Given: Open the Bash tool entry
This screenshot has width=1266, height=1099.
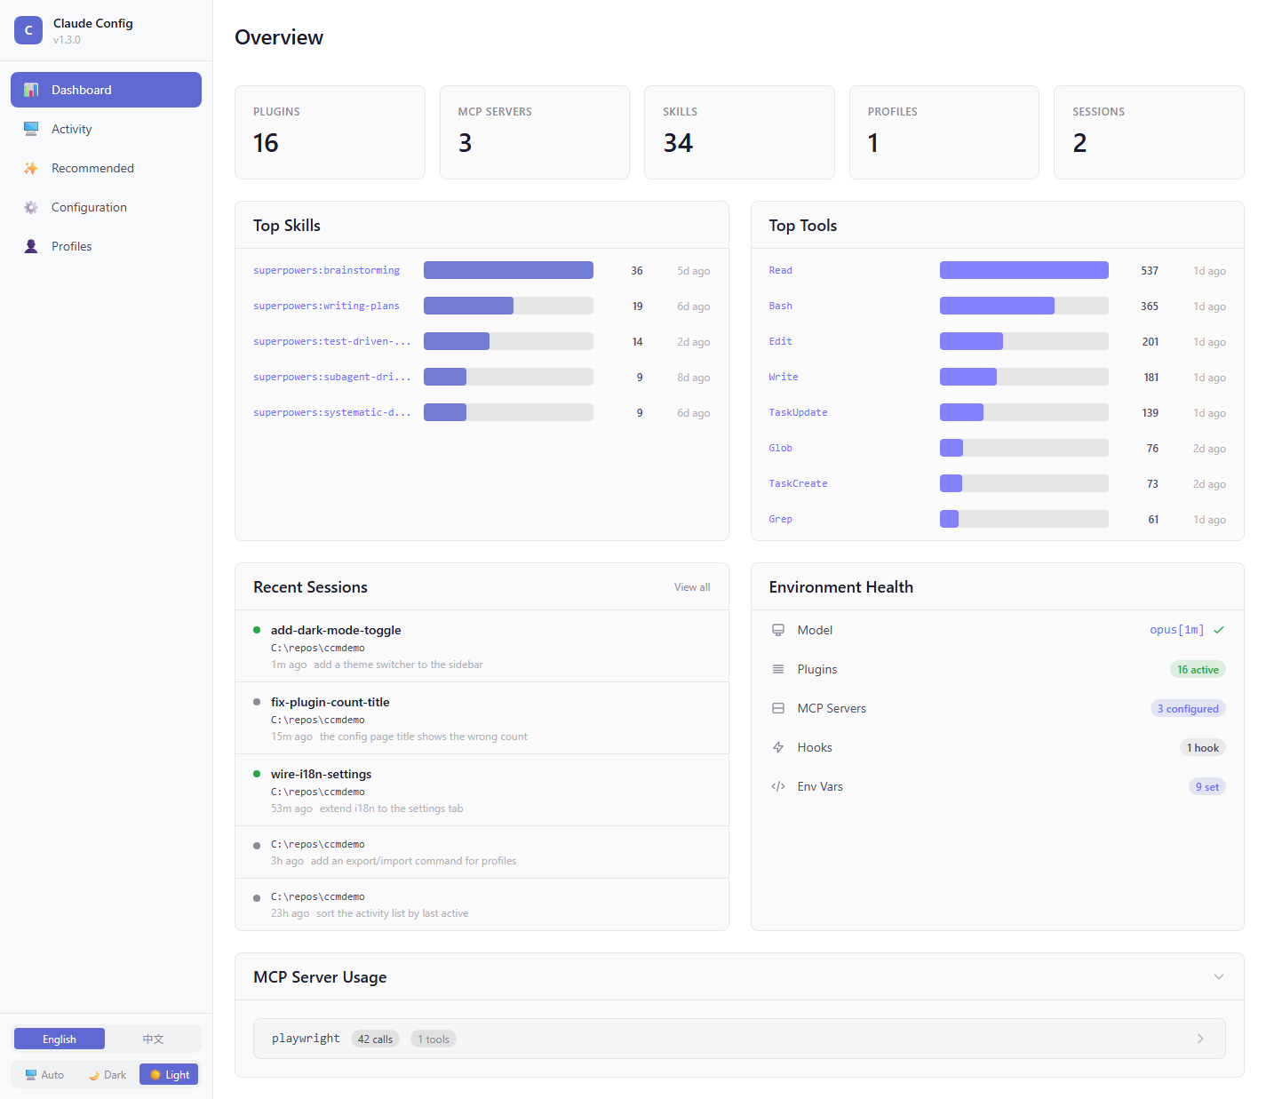Looking at the screenshot, I should click(x=780, y=306).
